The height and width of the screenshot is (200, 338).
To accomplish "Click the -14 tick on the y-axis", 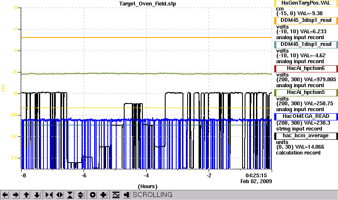I will [13, 158].
